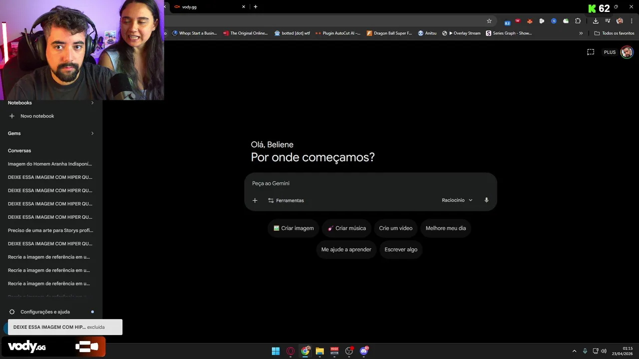Open 'Dragon Ball Super F...' bookmark
Screen dimensions: 639x359
click(x=389, y=33)
